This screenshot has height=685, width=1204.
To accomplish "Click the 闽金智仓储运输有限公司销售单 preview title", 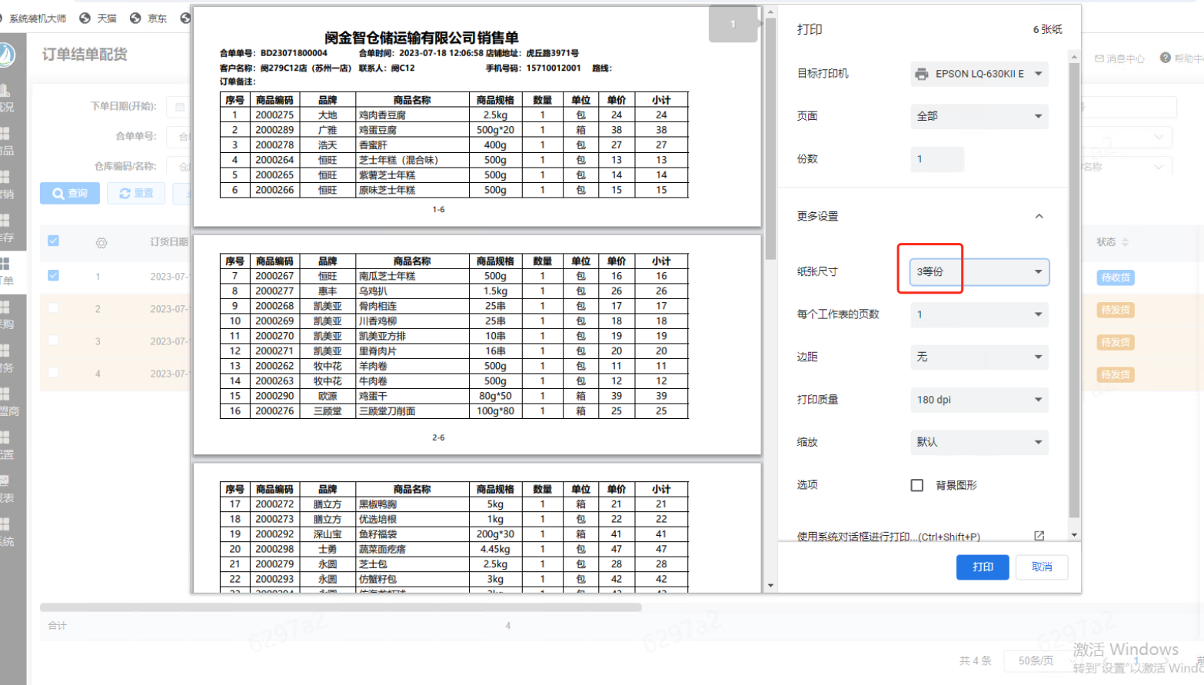I will [421, 38].
